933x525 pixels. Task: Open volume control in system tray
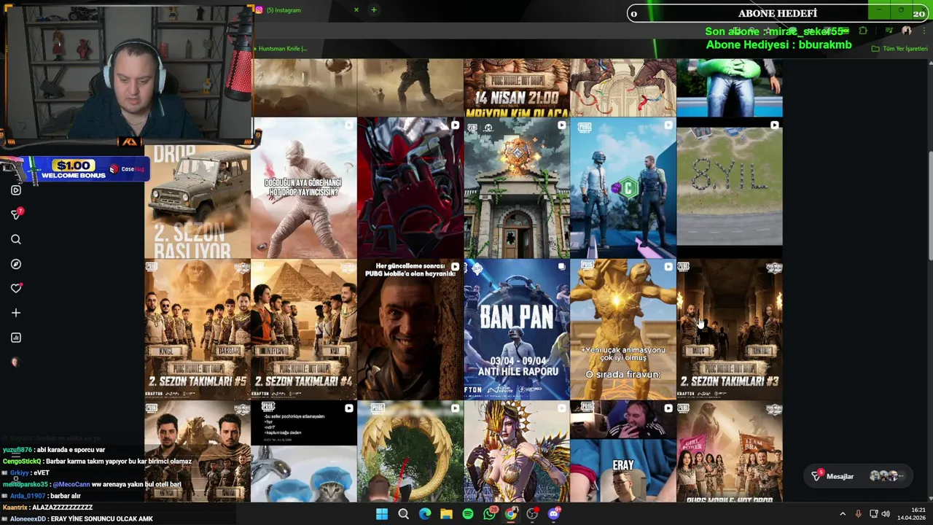point(886,514)
